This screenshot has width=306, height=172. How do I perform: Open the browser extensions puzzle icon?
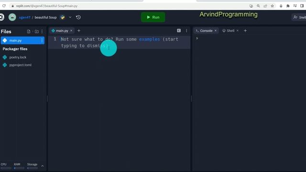click(288, 6)
